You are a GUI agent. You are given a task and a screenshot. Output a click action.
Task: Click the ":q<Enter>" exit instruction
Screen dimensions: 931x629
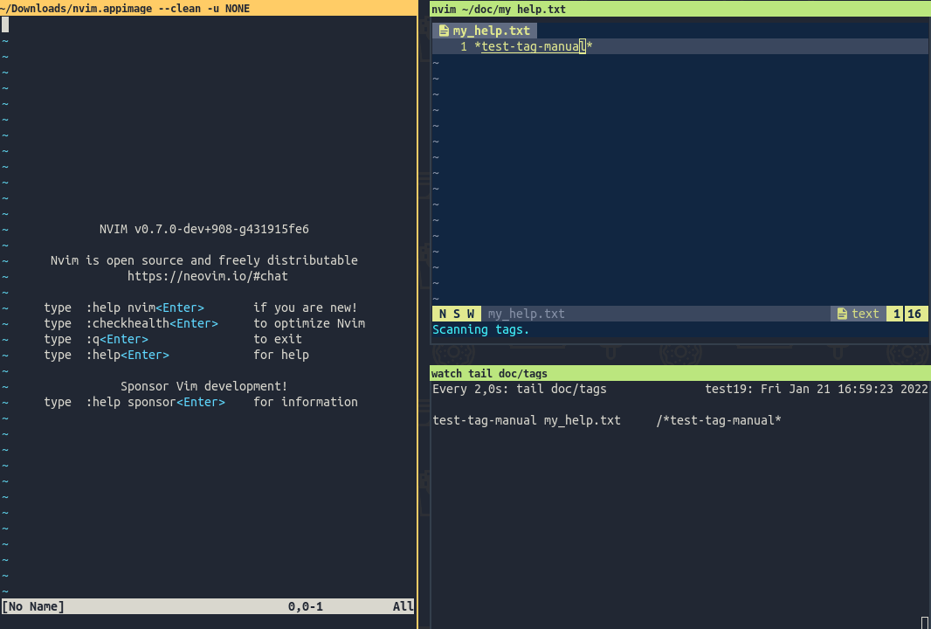tap(113, 339)
